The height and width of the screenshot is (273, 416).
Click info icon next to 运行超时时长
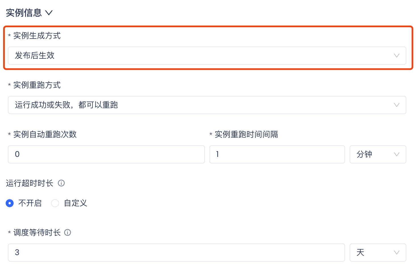[61, 183]
